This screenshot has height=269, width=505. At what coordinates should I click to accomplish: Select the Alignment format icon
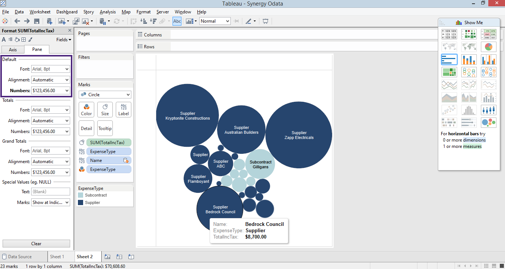(10, 39)
